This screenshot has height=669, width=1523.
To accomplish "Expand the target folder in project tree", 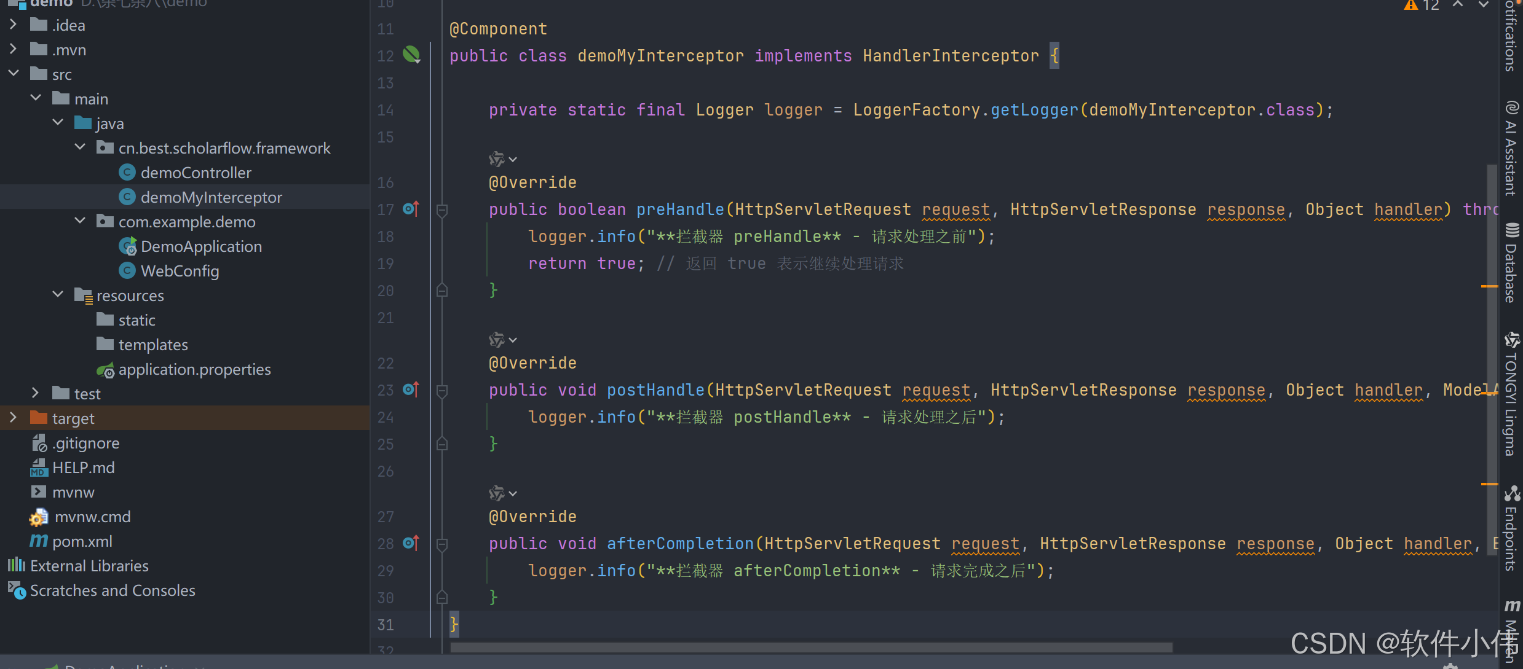I will click(13, 418).
